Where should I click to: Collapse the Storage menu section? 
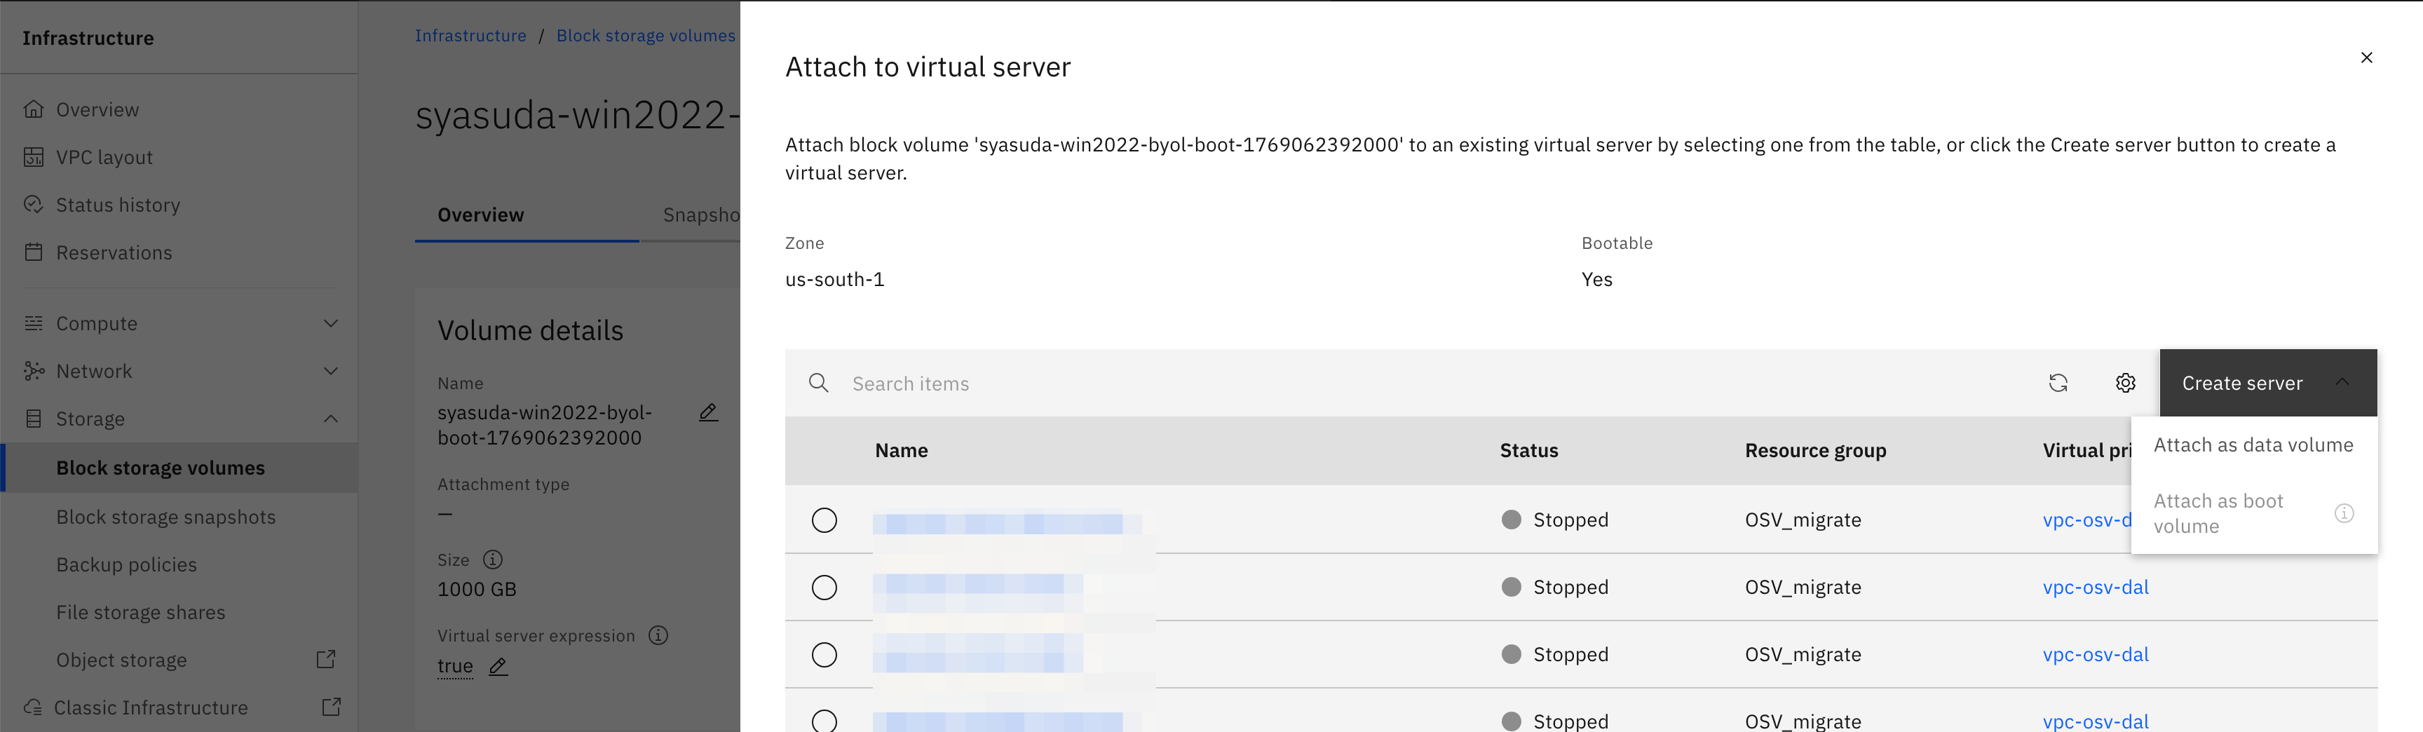click(x=331, y=419)
